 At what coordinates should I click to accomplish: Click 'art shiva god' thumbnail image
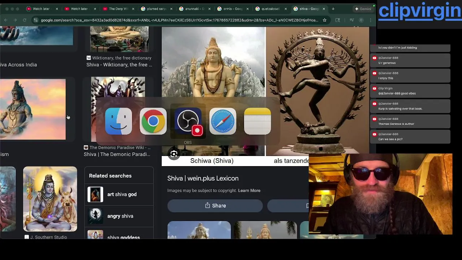click(95, 194)
